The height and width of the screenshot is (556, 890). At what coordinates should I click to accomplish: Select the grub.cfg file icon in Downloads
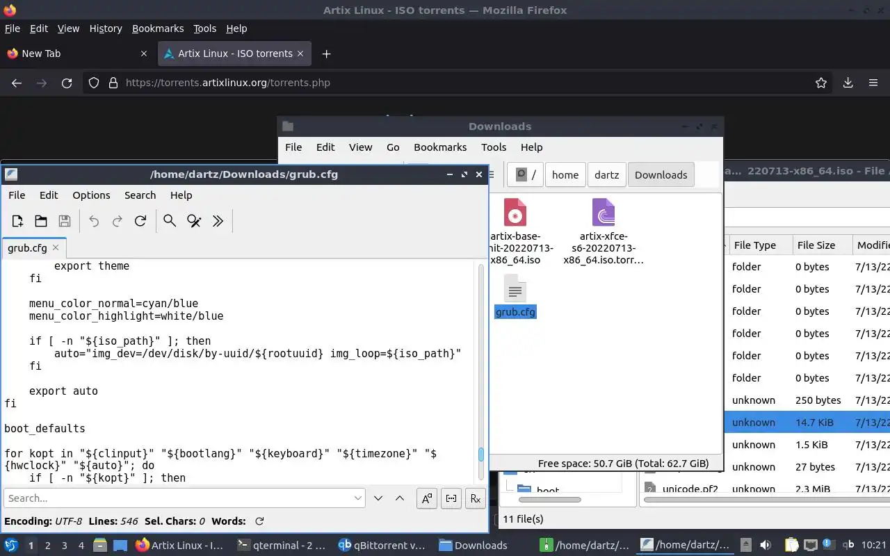tap(515, 288)
